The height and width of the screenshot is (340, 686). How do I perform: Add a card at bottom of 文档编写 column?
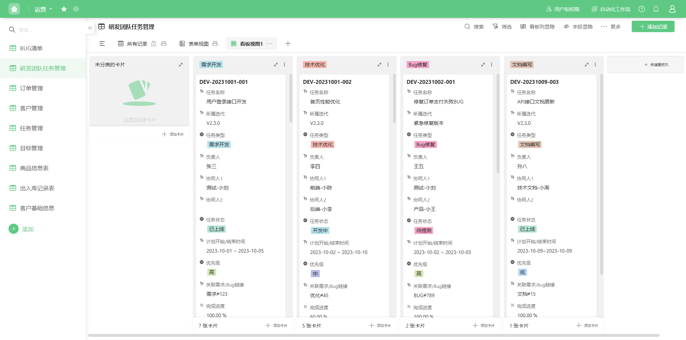(587, 325)
